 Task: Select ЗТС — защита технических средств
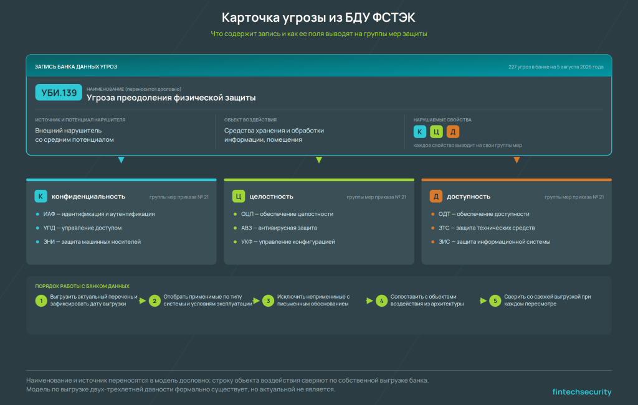click(487, 228)
